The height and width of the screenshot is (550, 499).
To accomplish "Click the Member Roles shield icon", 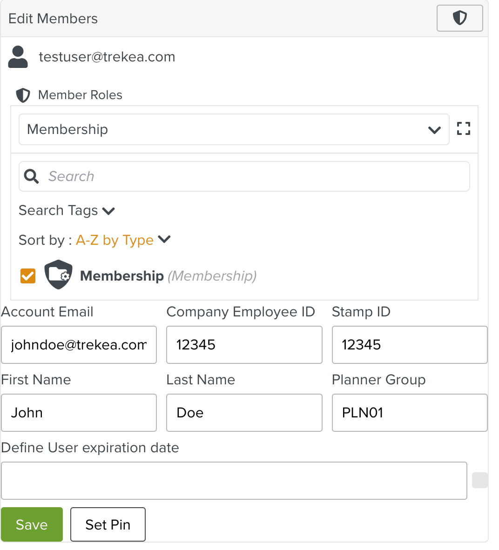I will coord(23,95).
